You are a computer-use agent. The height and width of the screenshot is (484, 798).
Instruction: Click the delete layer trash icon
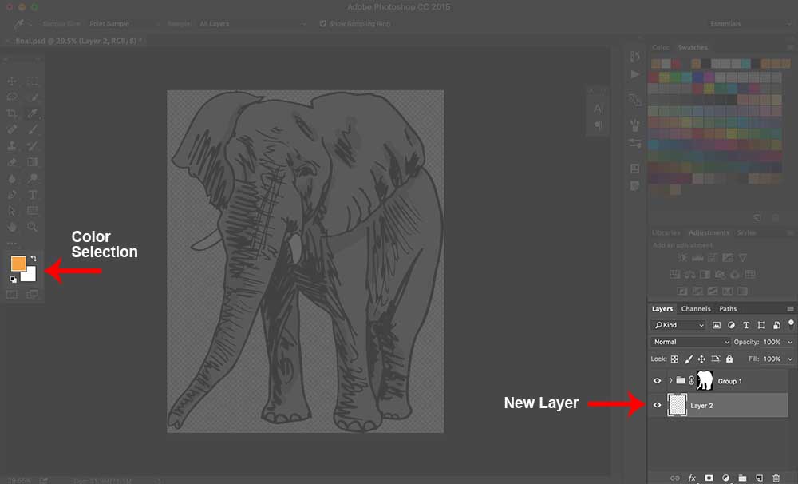(x=776, y=478)
